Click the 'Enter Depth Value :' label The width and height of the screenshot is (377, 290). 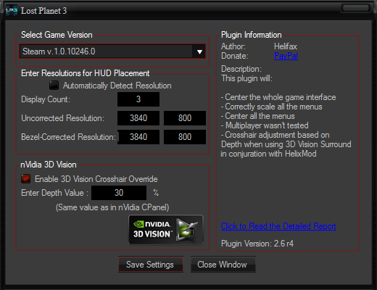click(55, 193)
